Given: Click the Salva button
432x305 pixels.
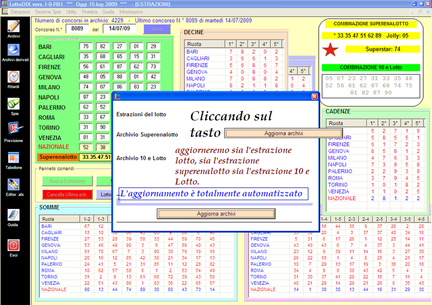Looking at the screenshot, I should click(x=157, y=29).
